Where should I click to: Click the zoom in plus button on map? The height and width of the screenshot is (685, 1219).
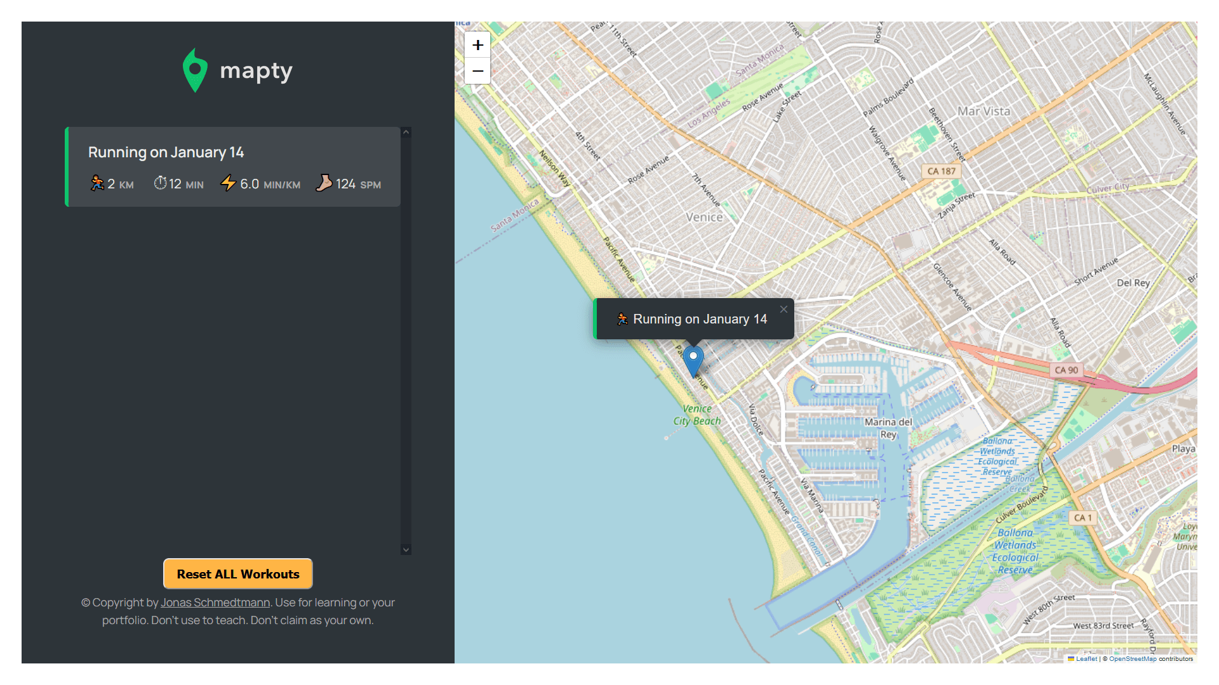[x=477, y=45]
